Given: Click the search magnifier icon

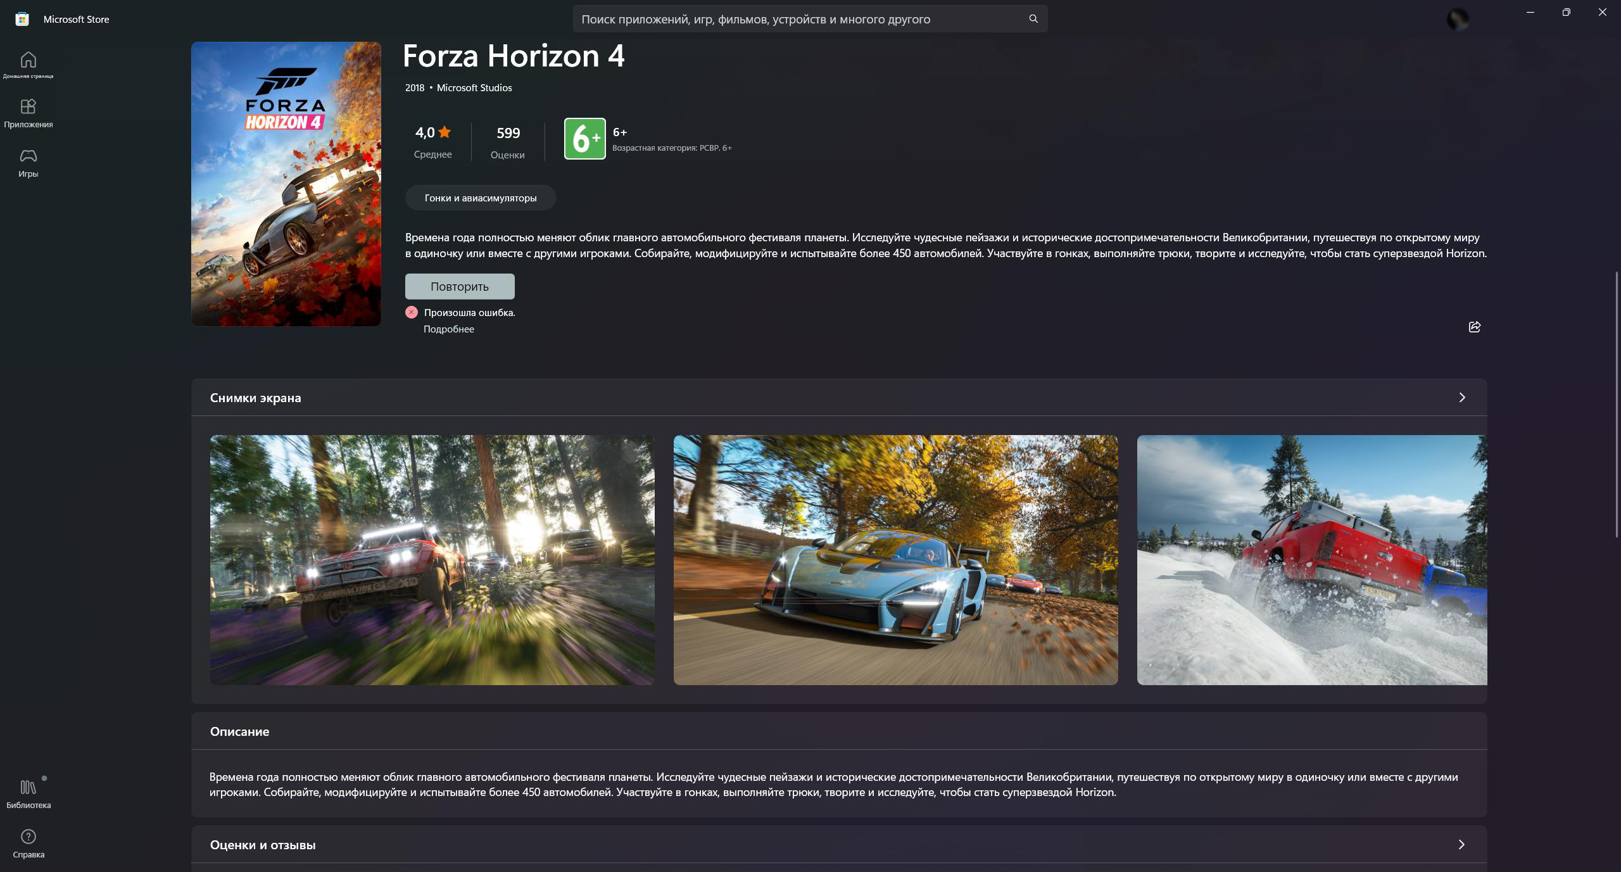Looking at the screenshot, I should point(1033,19).
